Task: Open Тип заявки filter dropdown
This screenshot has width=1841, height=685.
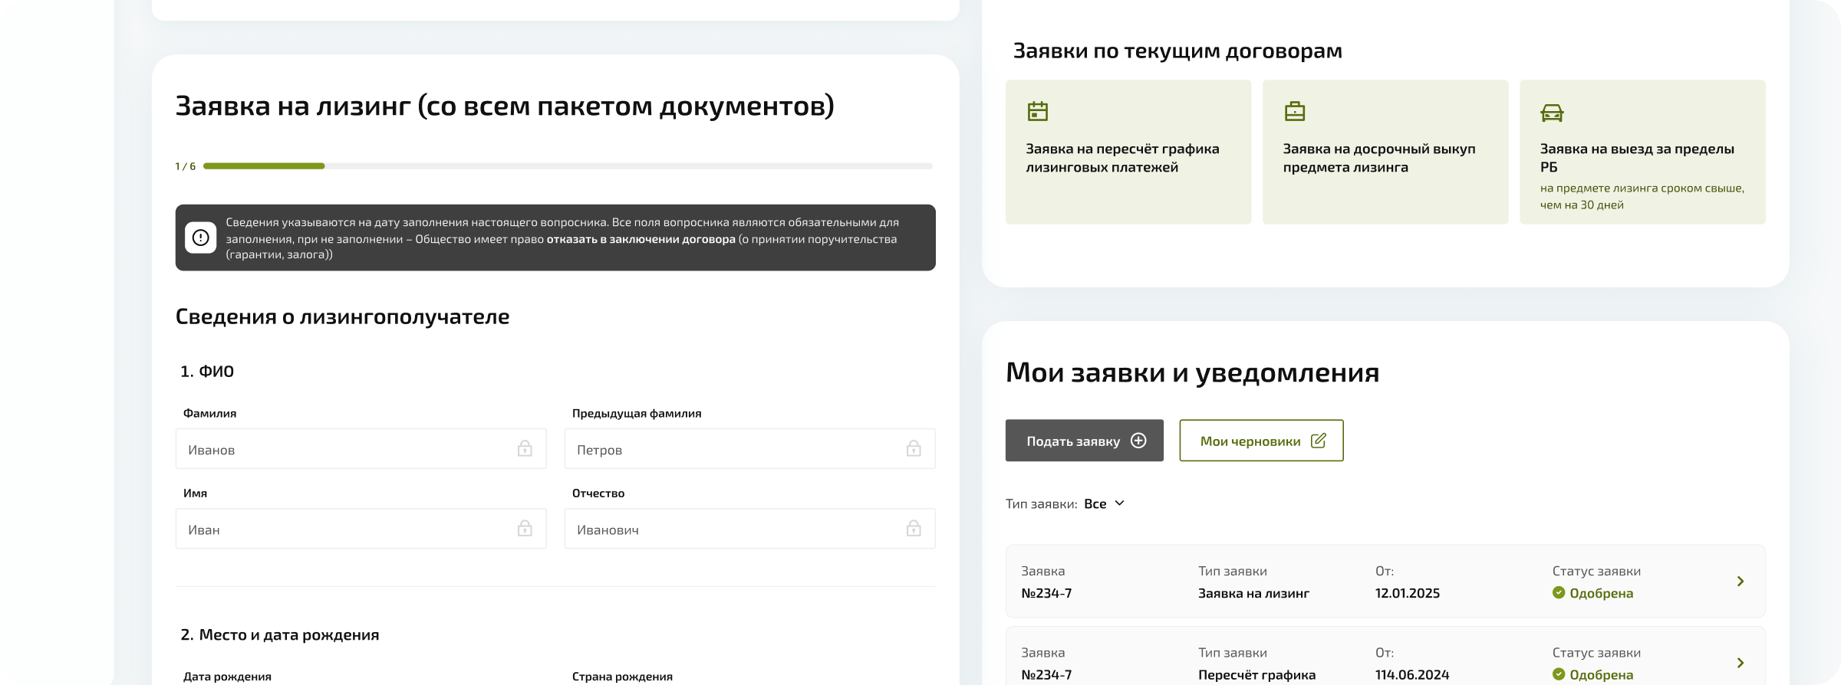Action: point(1104,503)
